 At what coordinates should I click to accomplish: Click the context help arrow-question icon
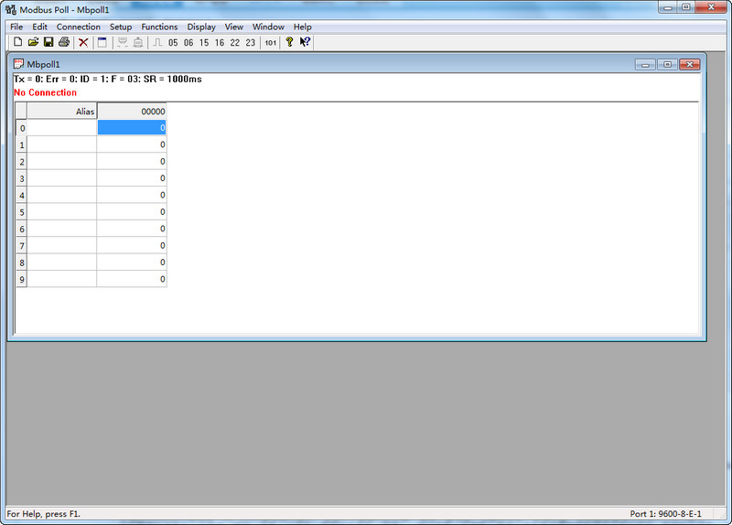pyautogui.click(x=305, y=42)
